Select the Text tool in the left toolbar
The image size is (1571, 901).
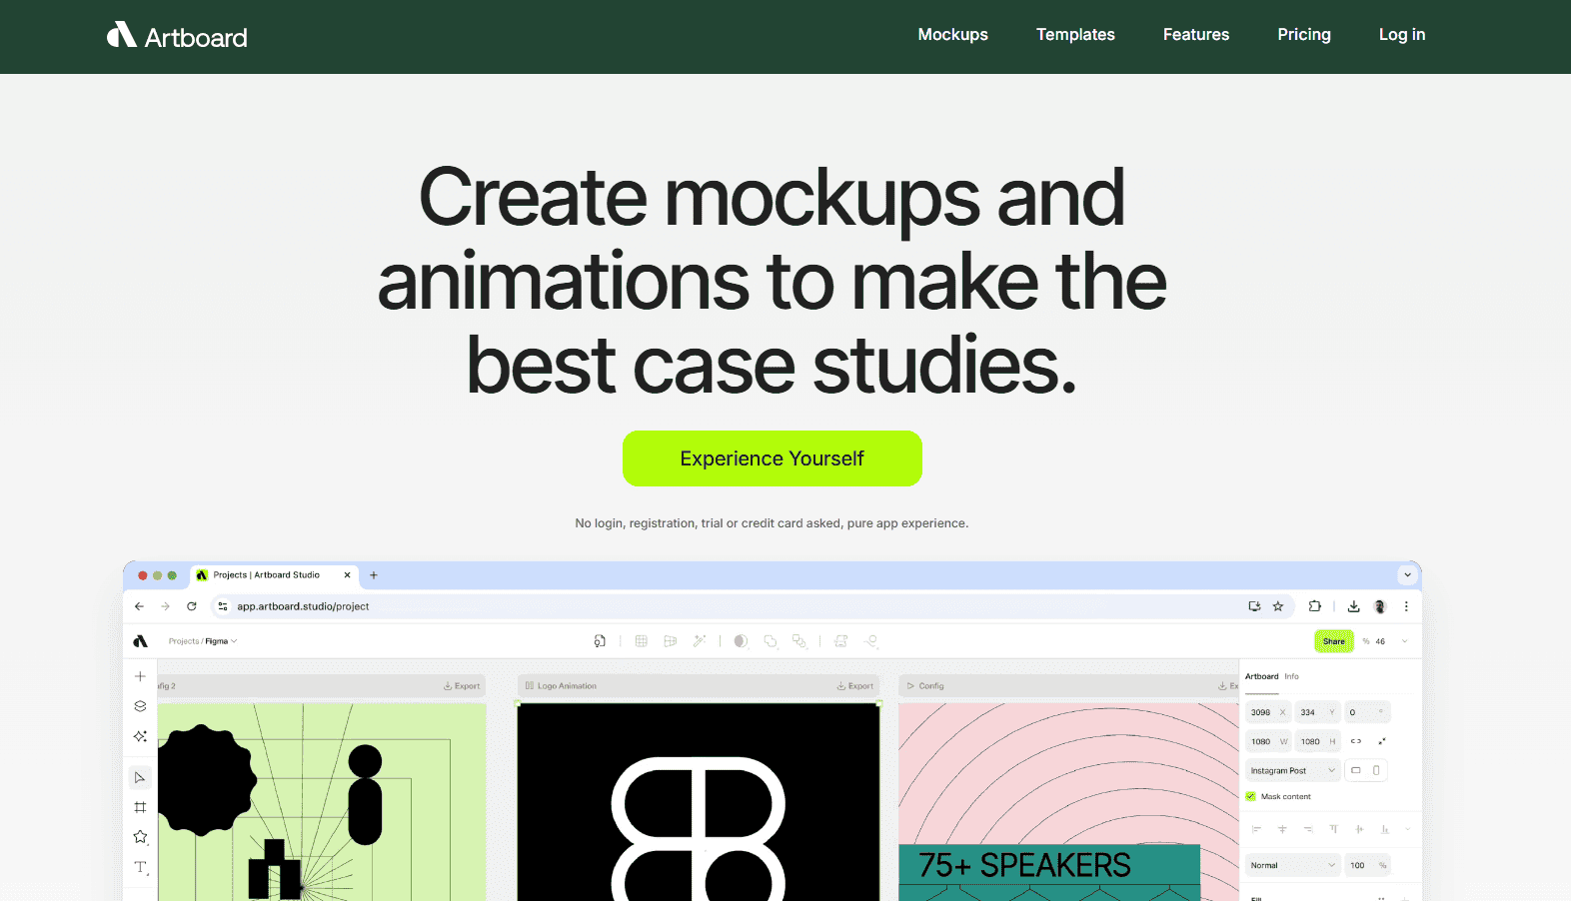(140, 867)
